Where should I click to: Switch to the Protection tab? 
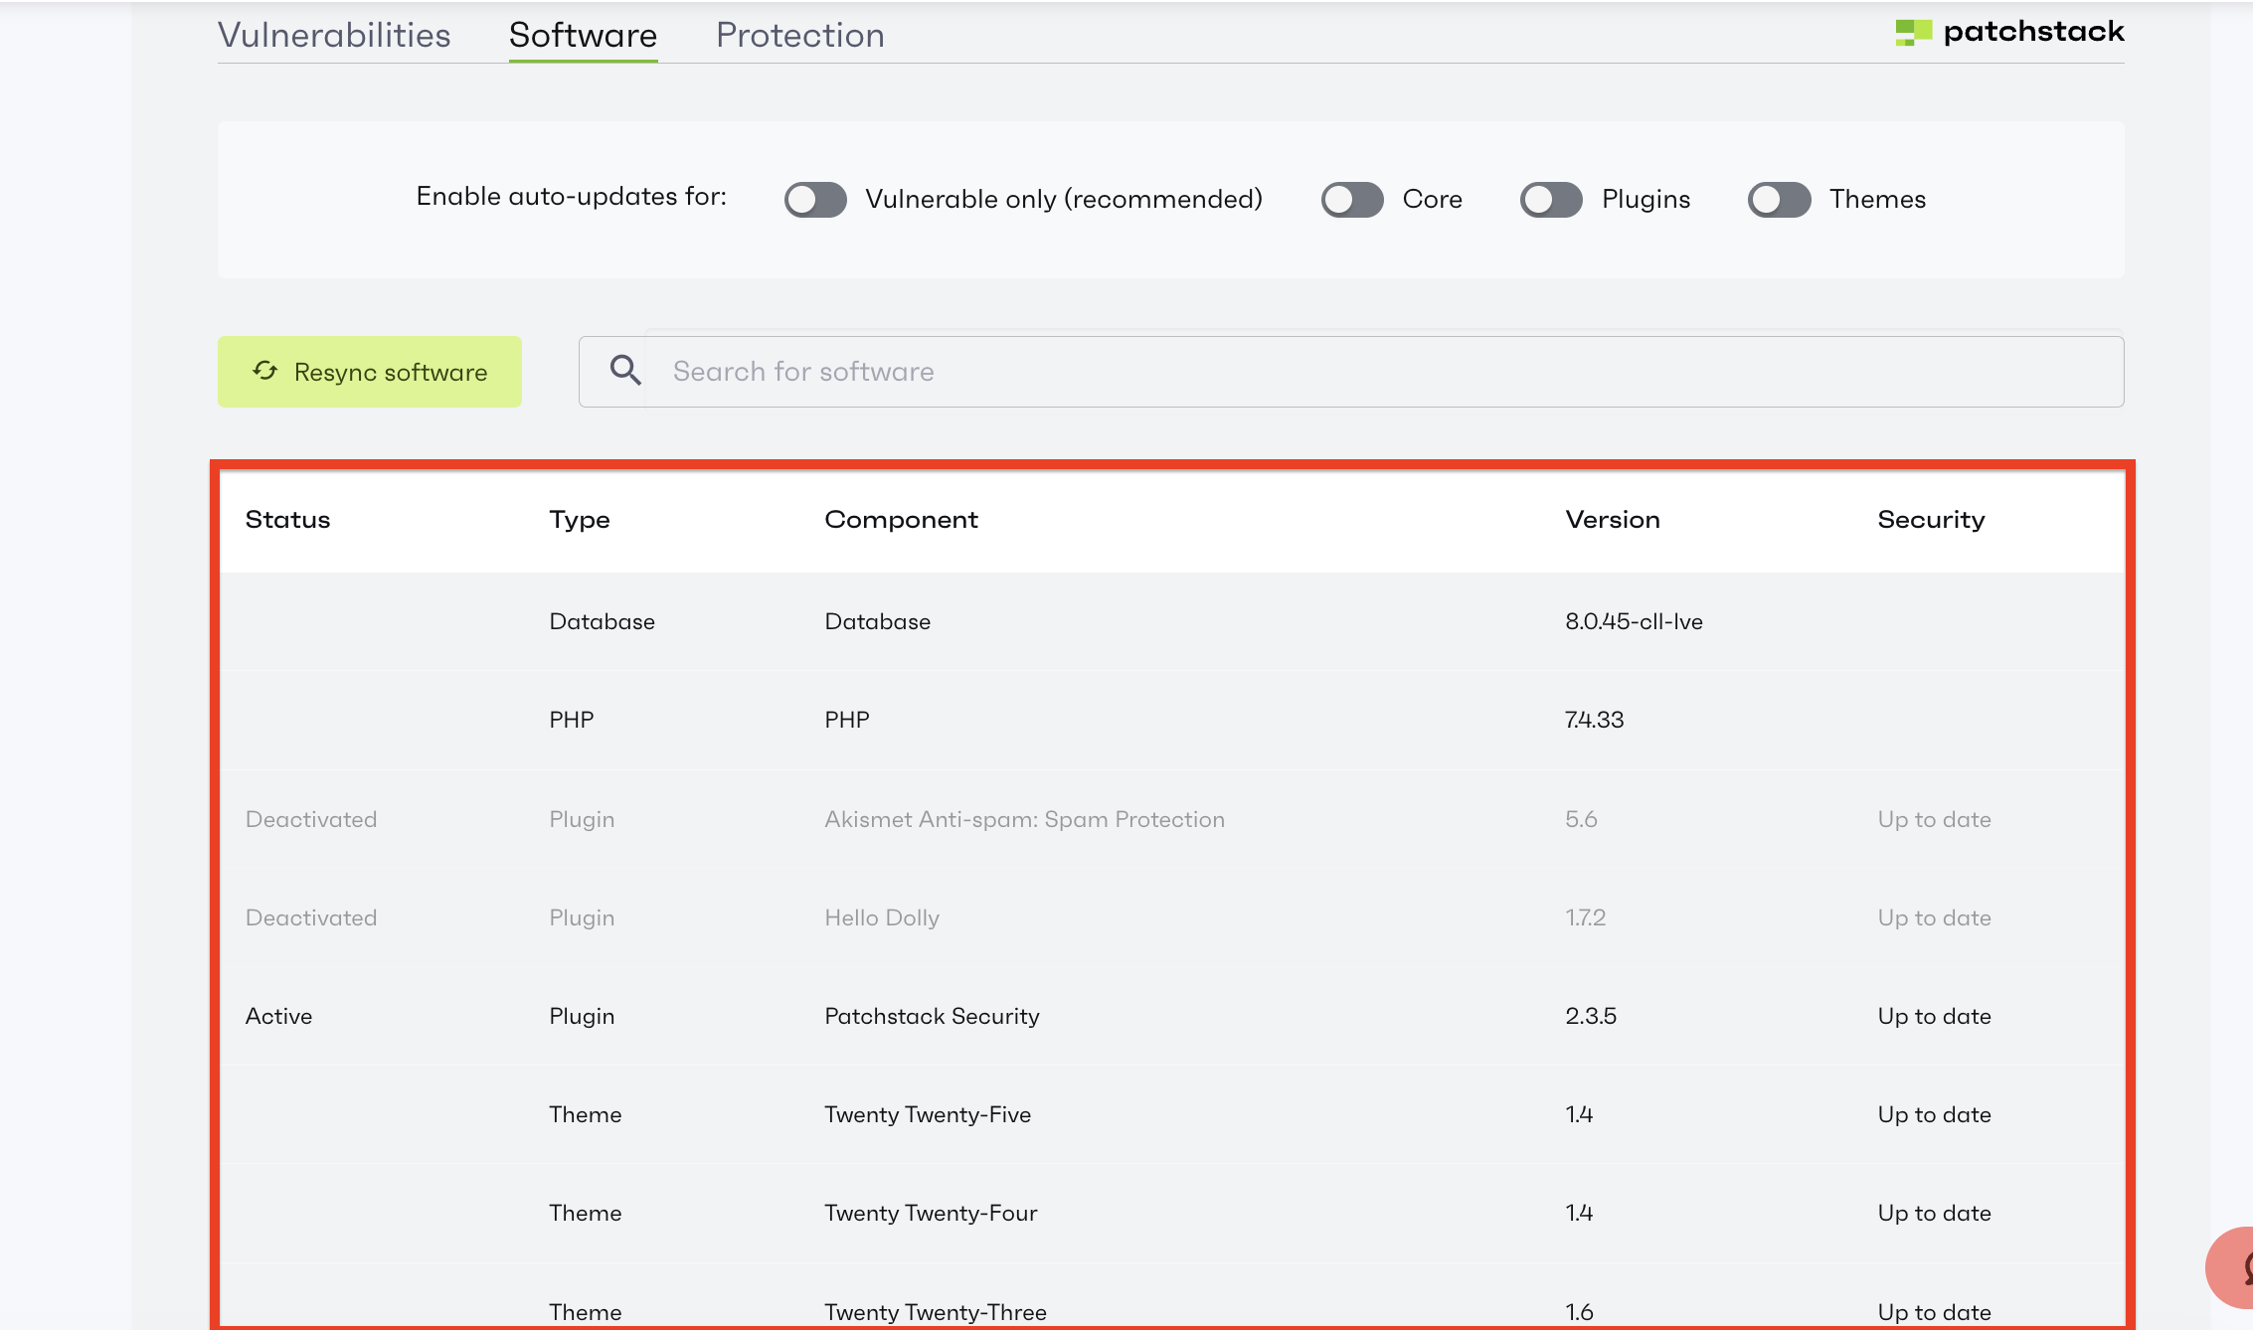click(799, 35)
